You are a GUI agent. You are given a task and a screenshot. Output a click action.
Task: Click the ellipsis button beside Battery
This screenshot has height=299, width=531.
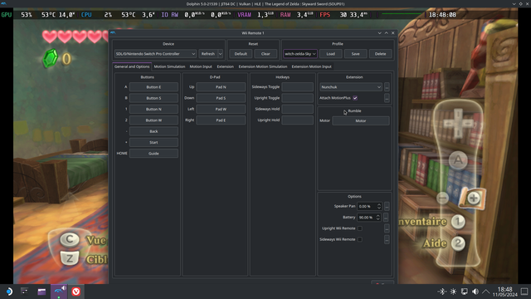click(386, 218)
